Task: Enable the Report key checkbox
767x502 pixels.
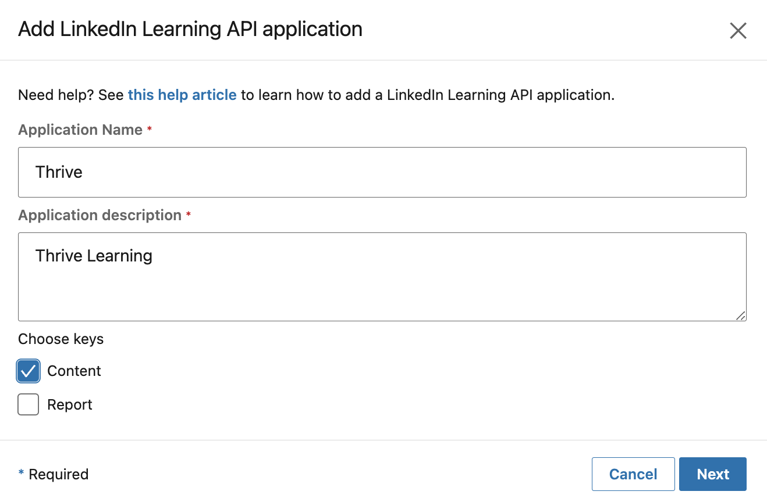Action: 29,404
